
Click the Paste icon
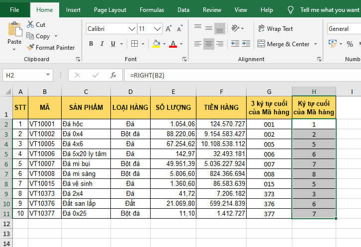tap(14, 30)
